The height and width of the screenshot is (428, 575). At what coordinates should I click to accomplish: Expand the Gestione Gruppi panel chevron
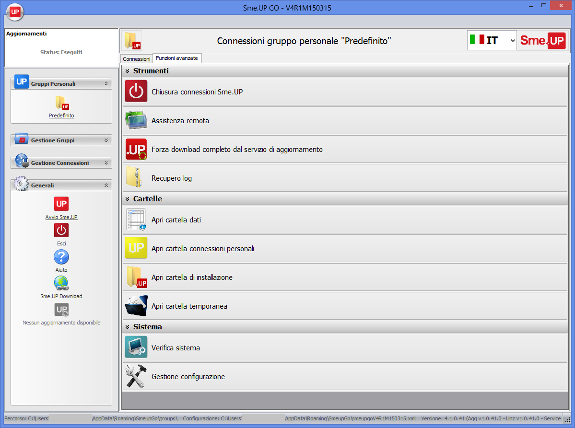pos(106,140)
